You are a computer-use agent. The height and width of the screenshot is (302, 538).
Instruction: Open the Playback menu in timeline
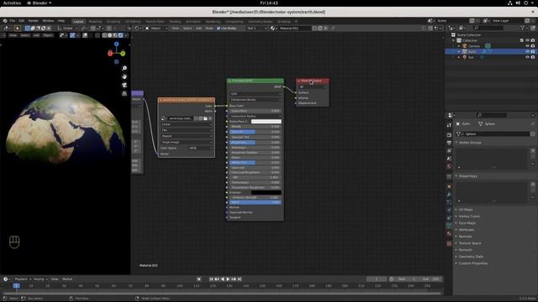point(23,279)
